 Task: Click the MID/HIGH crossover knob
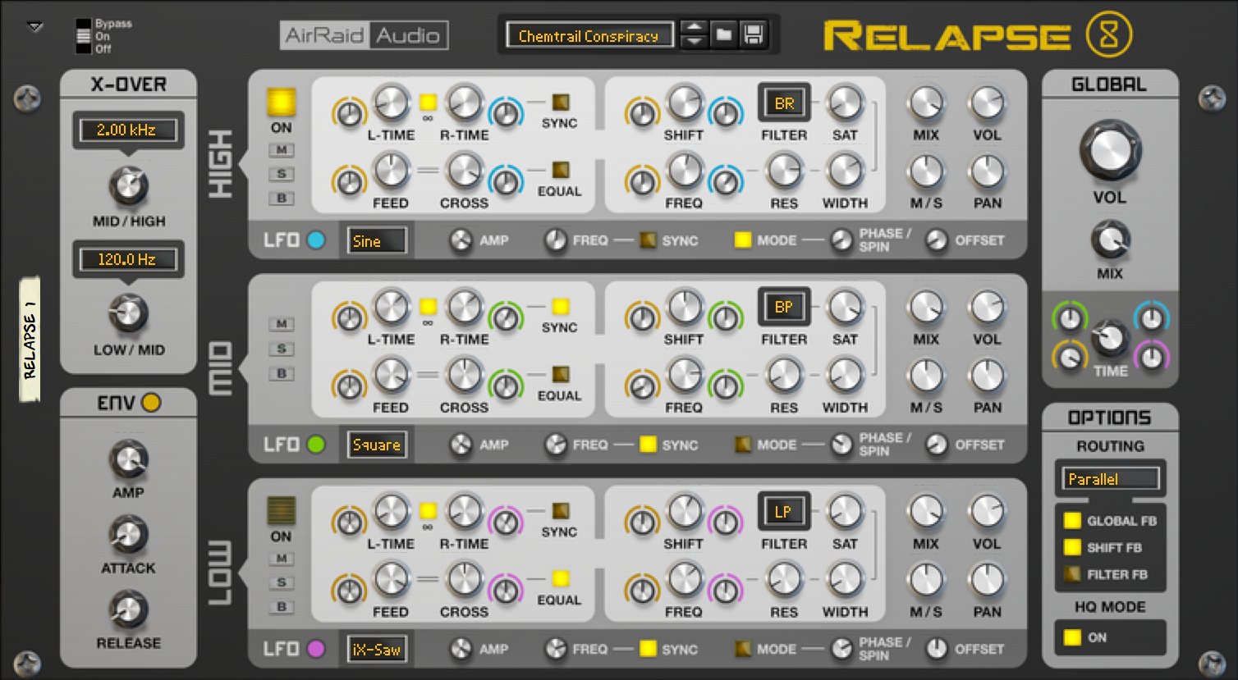[x=128, y=185]
